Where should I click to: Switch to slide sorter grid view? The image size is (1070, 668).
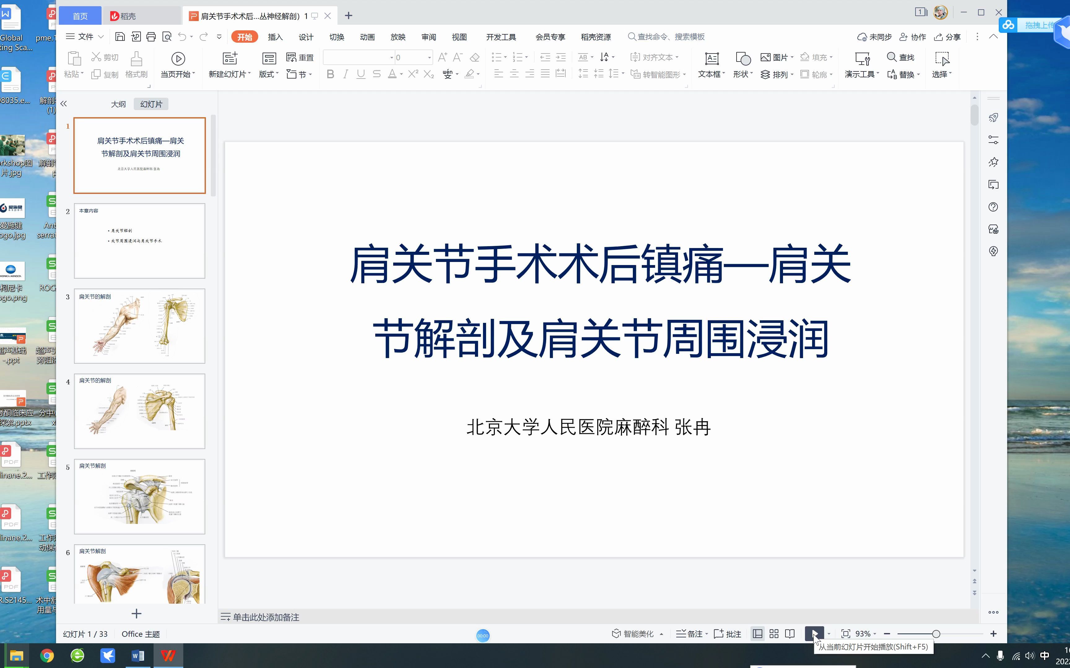pos(774,634)
